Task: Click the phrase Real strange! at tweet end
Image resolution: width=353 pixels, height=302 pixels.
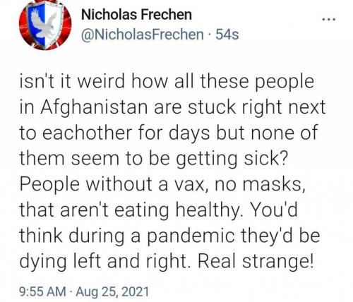Action: point(256,262)
